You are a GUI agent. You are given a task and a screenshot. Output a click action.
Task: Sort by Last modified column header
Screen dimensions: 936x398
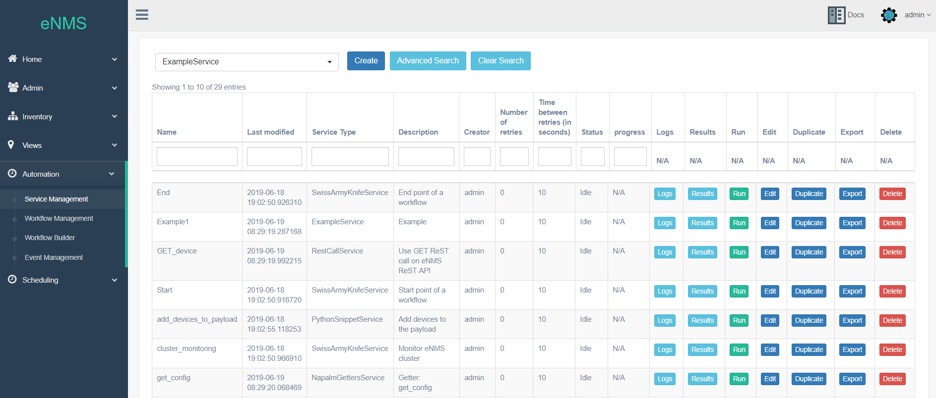coord(271,132)
